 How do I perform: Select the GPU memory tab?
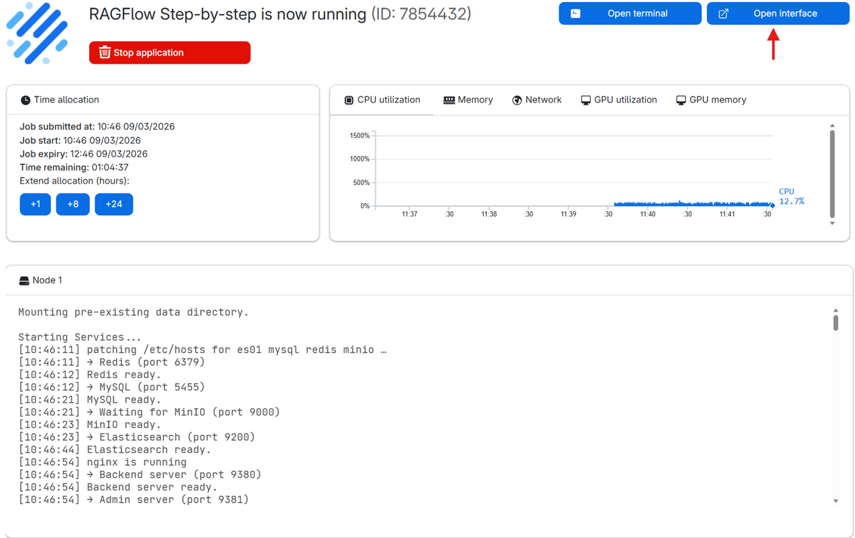click(711, 100)
